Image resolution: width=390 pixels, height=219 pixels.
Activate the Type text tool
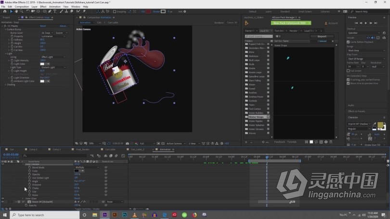55,12
